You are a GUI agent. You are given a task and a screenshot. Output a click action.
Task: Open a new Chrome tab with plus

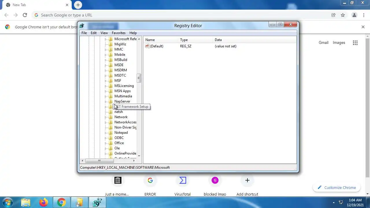(78, 5)
